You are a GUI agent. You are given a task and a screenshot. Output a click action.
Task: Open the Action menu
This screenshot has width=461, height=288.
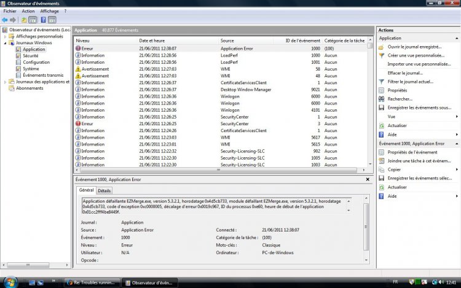(x=28, y=11)
